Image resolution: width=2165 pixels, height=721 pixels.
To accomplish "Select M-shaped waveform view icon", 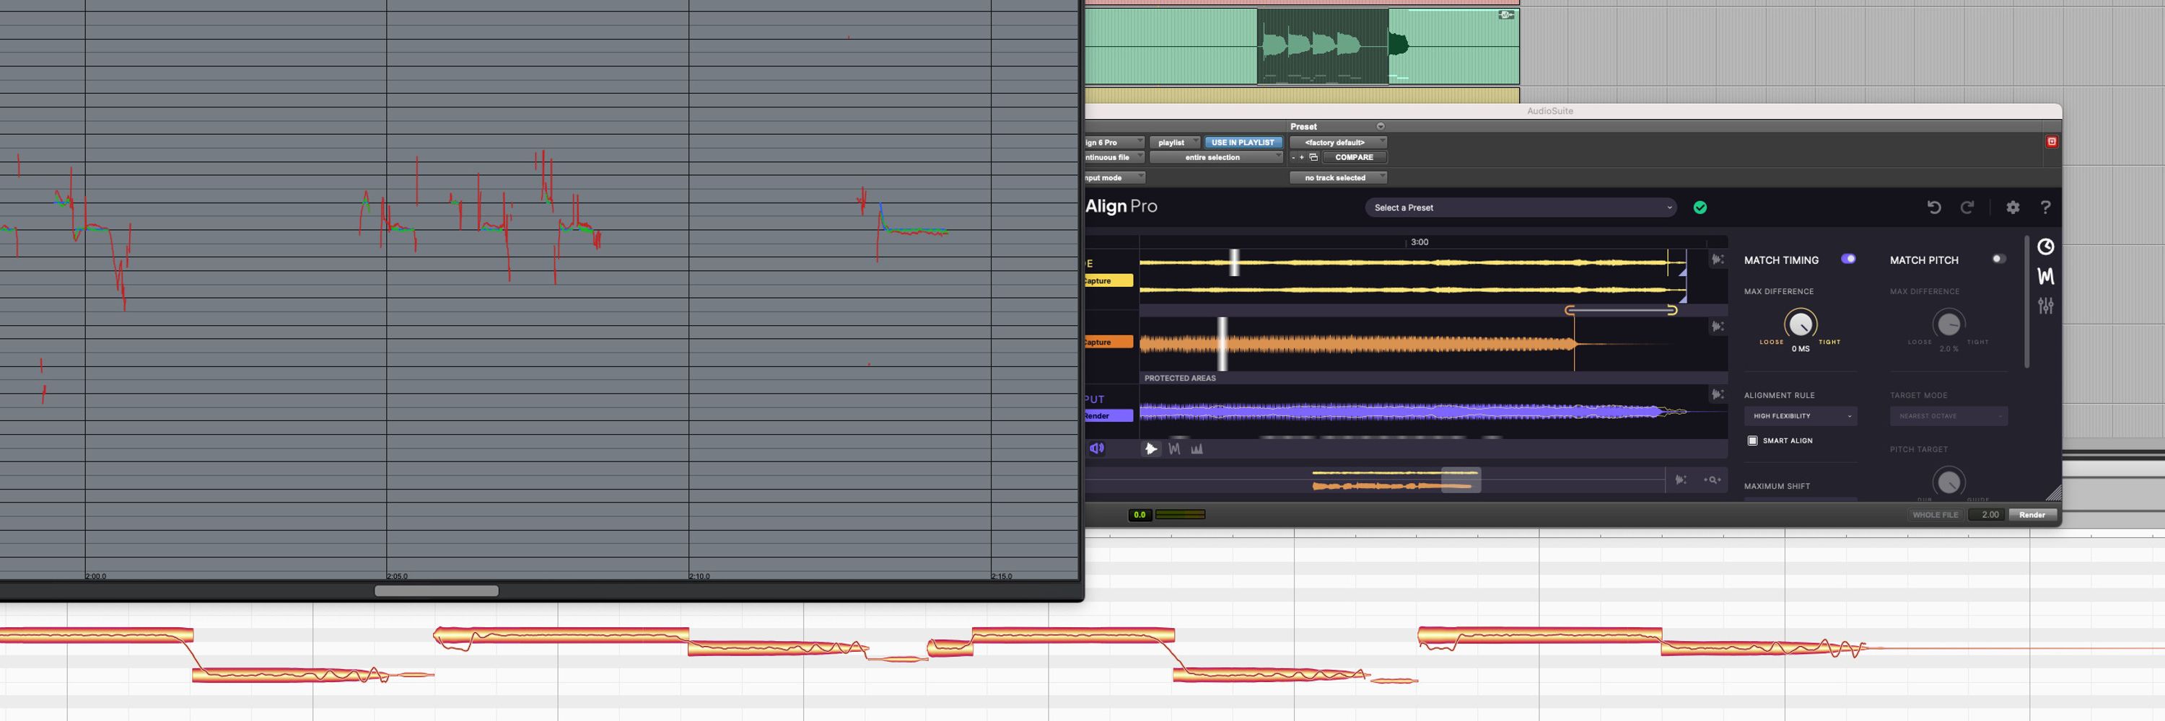I will tap(1174, 449).
